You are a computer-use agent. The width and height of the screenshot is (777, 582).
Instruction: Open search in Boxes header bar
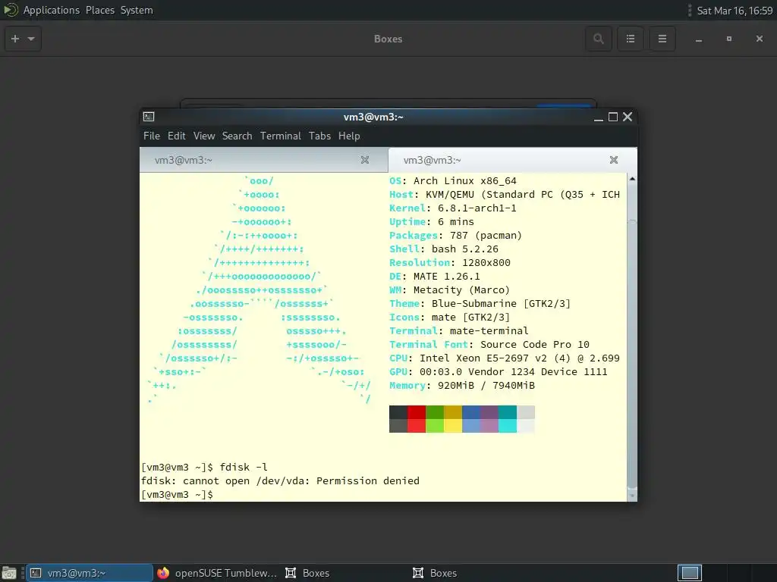[x=599, y=39]
